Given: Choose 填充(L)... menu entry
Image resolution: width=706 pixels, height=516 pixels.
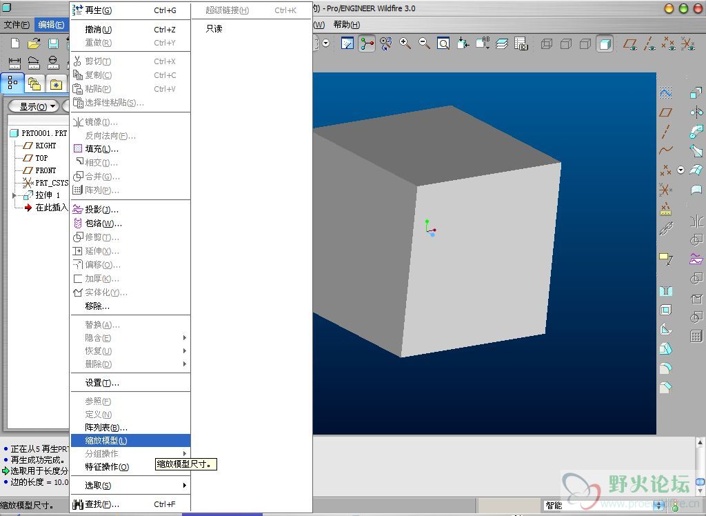Looking at the screenshot, I should [x=130, y=149].
